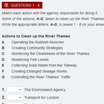Click the 'Transport for London' label text

[x=42, y=97]
